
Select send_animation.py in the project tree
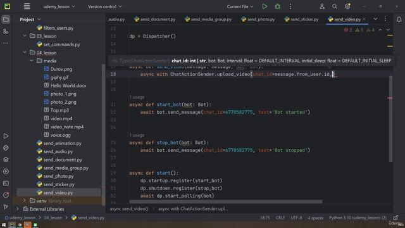coord(62,143)
